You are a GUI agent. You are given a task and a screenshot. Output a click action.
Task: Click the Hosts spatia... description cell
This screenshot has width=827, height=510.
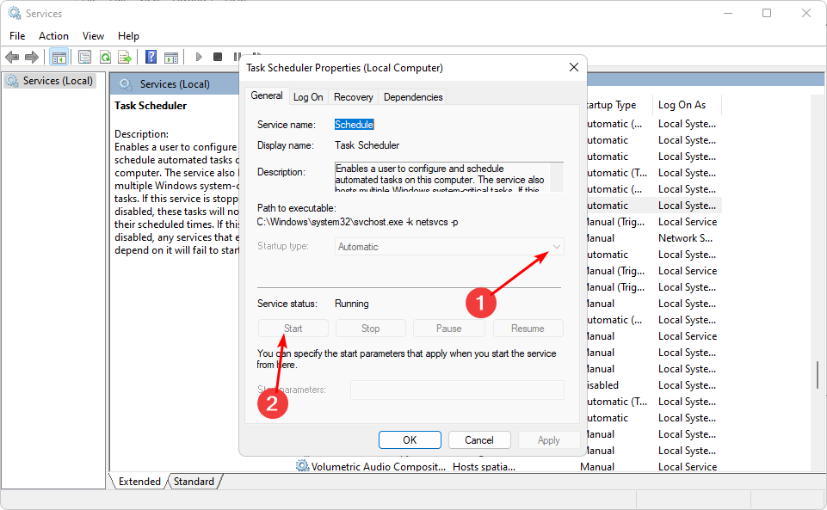[x=484, y=467]
